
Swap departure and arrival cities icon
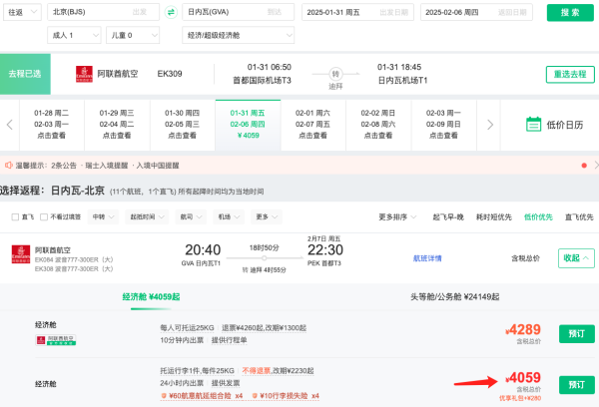171,12
